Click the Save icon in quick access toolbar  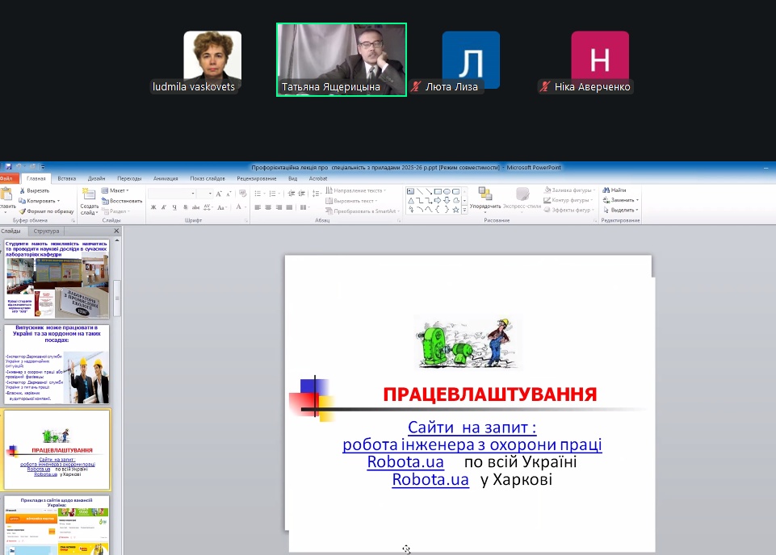coord(9,167)
